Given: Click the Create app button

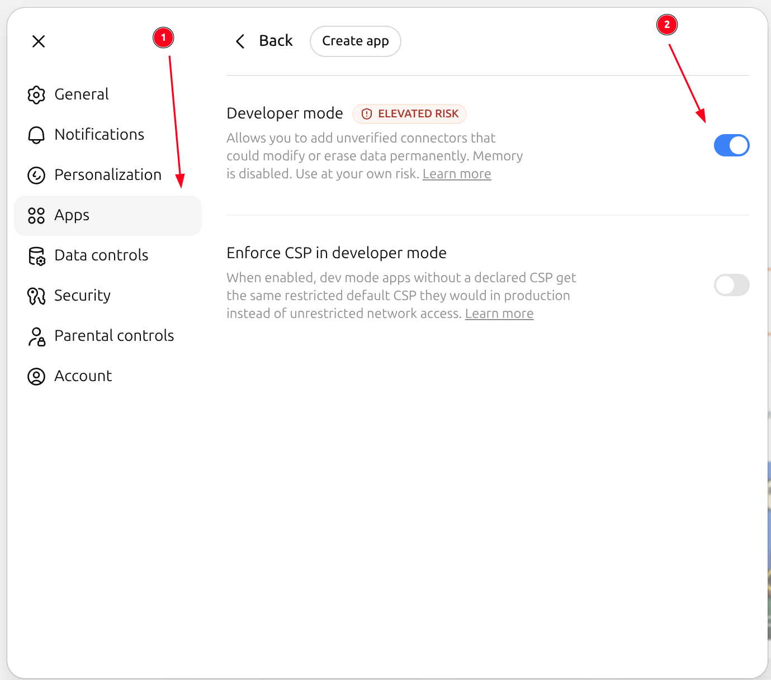Looking at the screenshot, I should 356,41.
